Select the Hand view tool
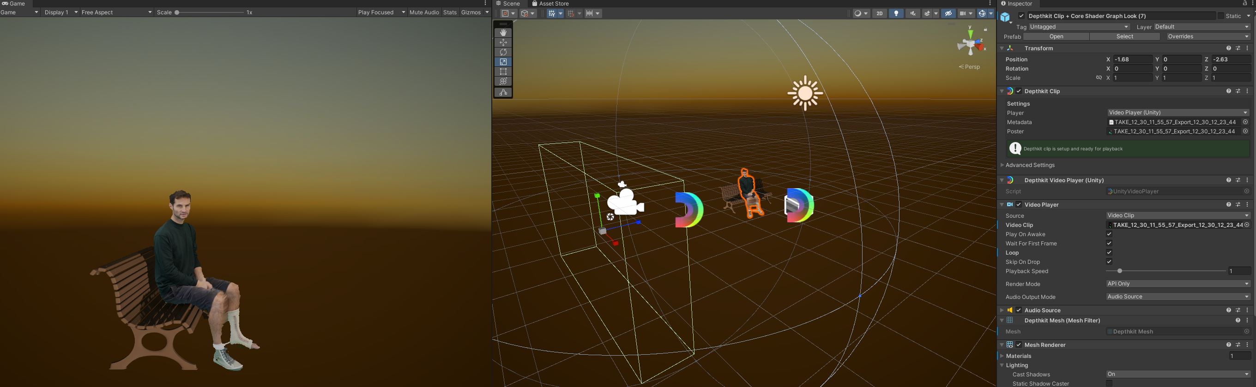The height and width of the screenshot is (387, 1256). coord(503,33)
